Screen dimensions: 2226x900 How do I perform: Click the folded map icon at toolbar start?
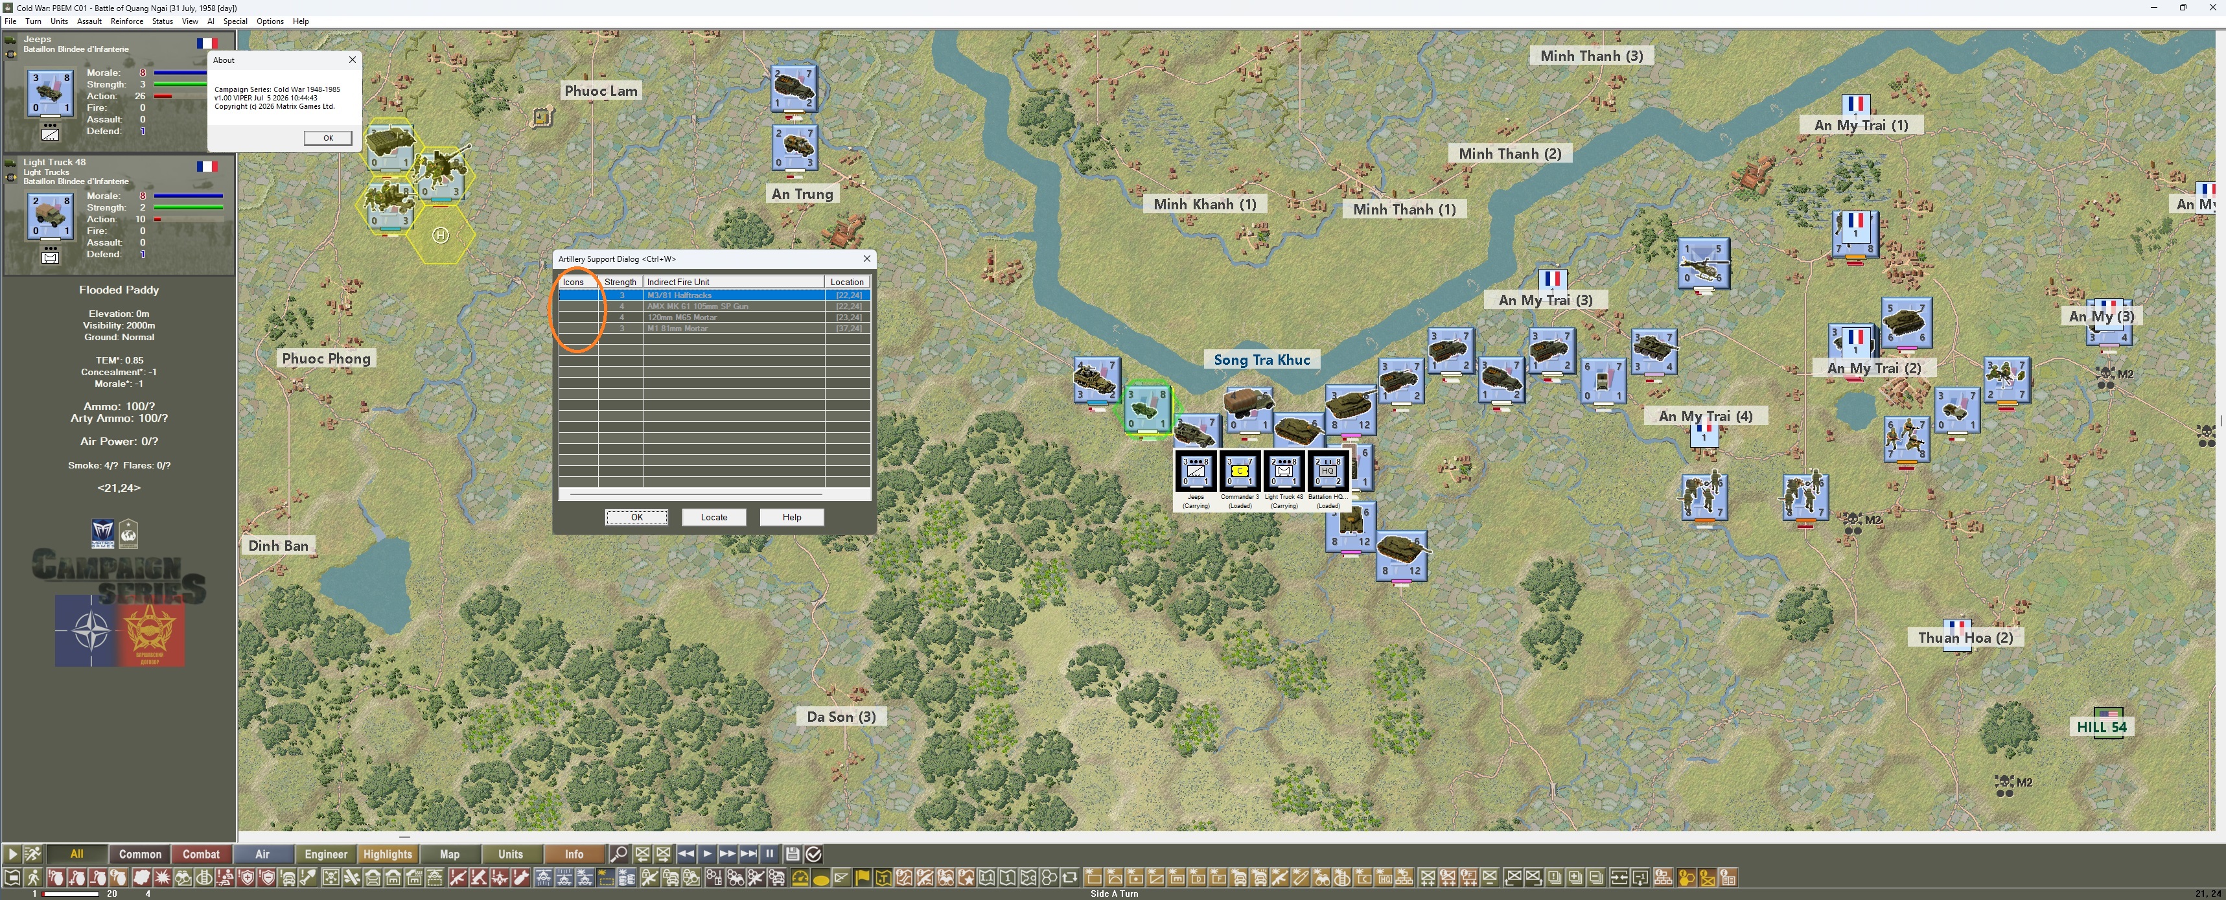(12, 877)
